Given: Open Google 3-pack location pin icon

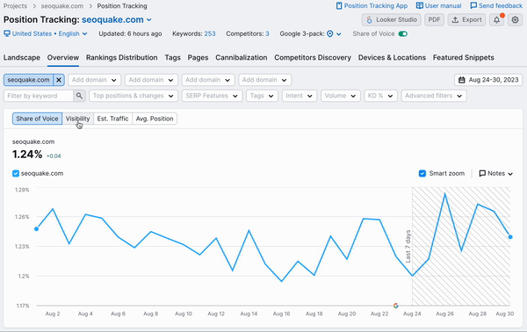Looking at the screenshot, I should [x=330, y=34].
